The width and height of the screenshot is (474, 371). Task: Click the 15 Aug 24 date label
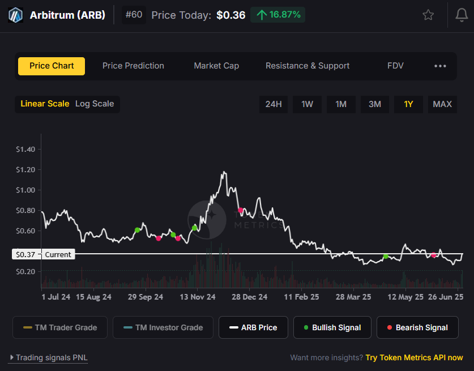[93, 297]
